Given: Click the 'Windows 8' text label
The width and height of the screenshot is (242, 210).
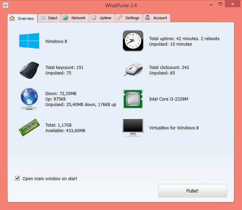Looking at the screenshot, I should [56, 41].
